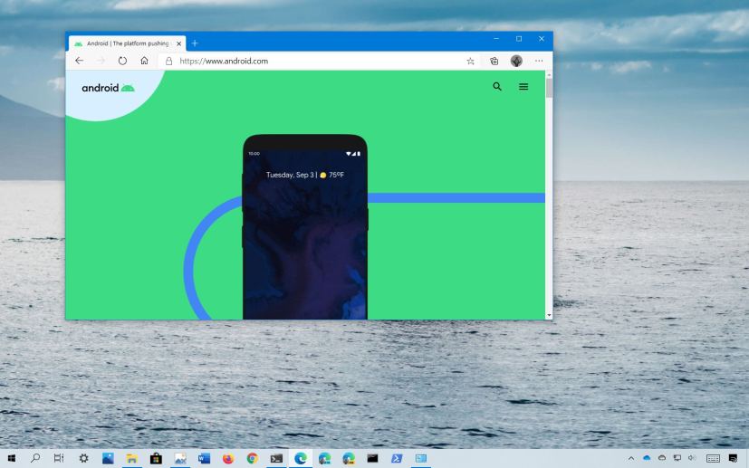749x468 pixels.
Task: Minimize the Edge browser window
Action: coord(496,39)
